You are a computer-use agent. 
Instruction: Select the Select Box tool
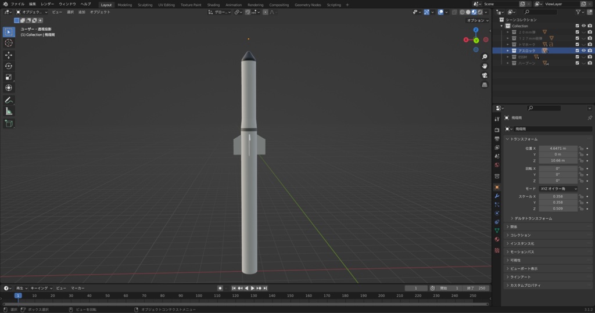point(9,32)
